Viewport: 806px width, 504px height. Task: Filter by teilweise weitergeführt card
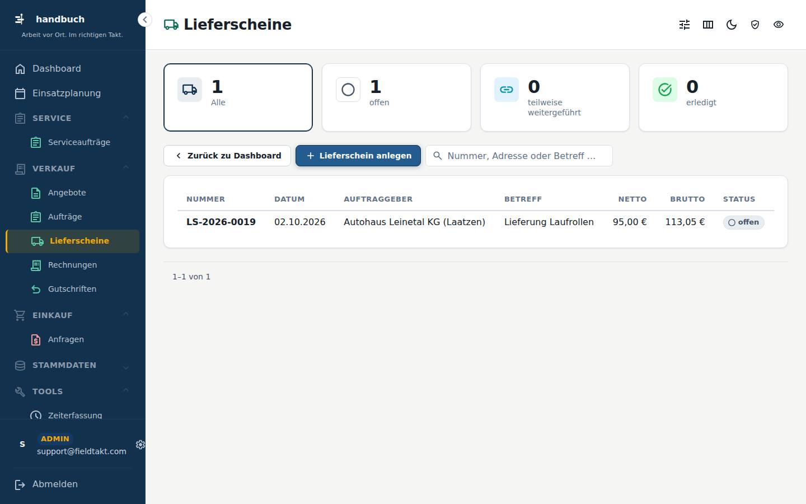point(555,97)
